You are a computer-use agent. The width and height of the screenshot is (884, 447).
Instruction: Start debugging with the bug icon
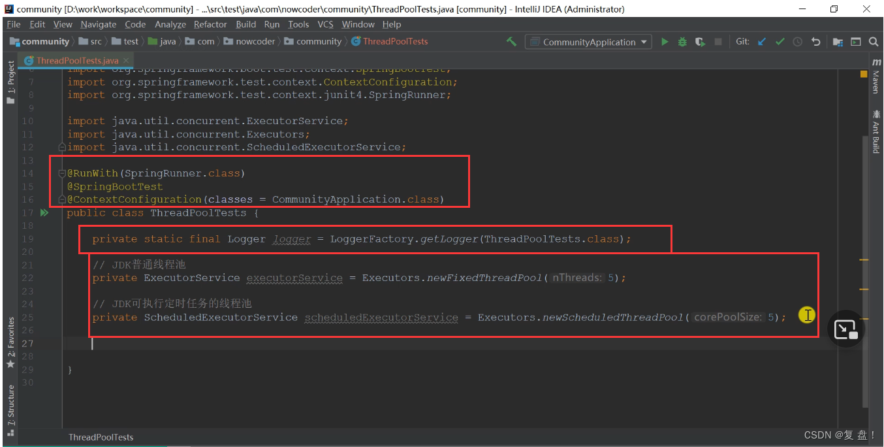pos(682,41)
